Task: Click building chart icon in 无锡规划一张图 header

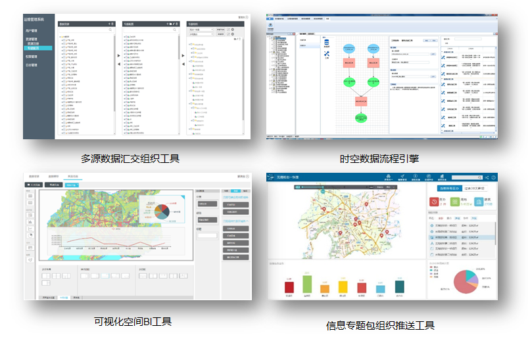Action: (x=442, y=176)
